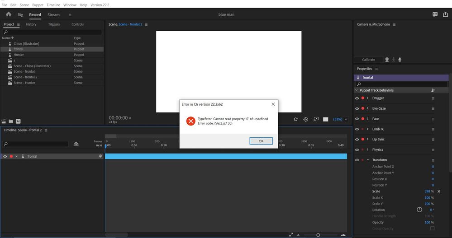Open workspace hamburger menu next to Stream
Viewport: 452px width, 238px height.
(70, 15)
